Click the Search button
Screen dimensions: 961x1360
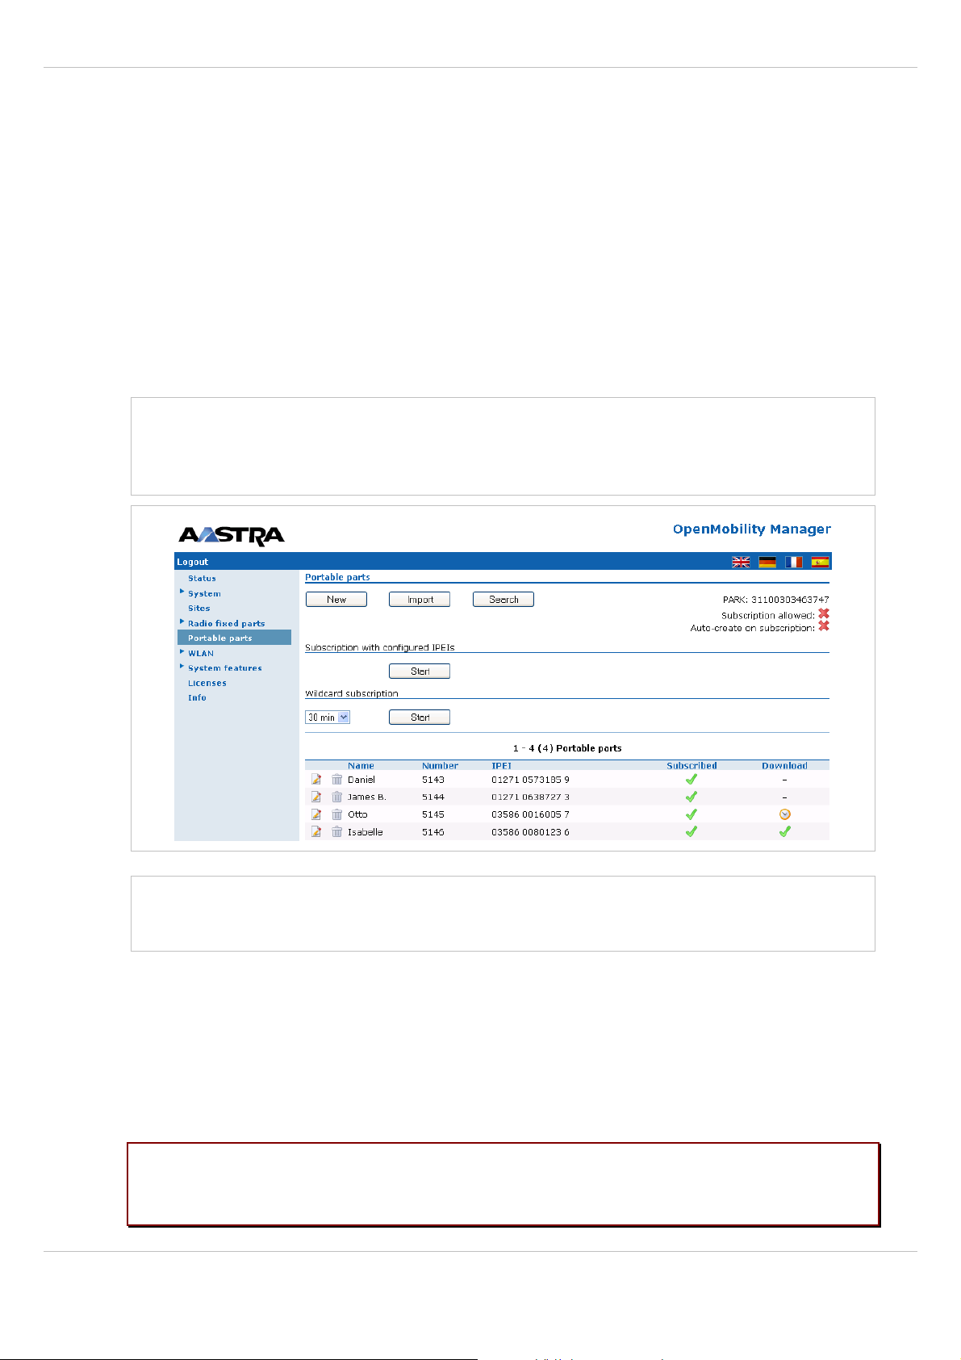[x=503, y=599]
